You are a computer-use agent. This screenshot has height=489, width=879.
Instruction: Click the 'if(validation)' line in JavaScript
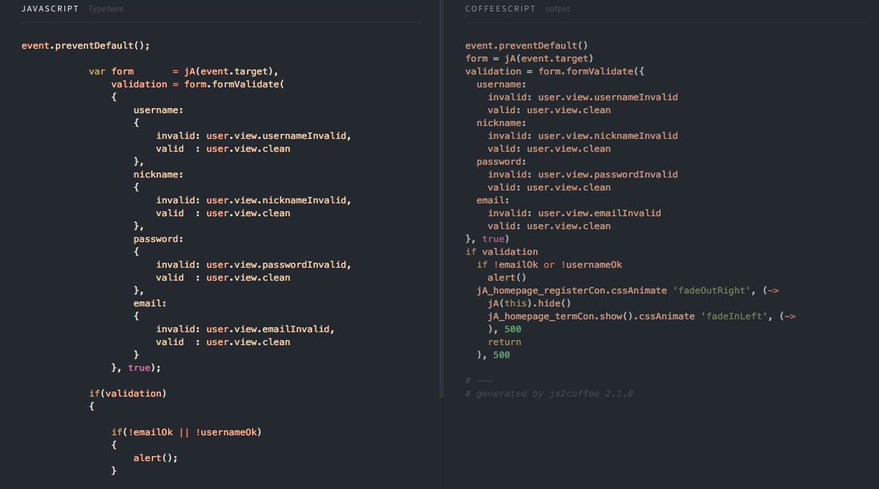point(127,394)
